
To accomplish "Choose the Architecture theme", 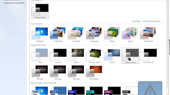I will point(58,35).
